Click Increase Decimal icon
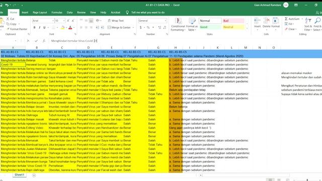The height and width of the screenshot is (181, 322). (159, 27)
